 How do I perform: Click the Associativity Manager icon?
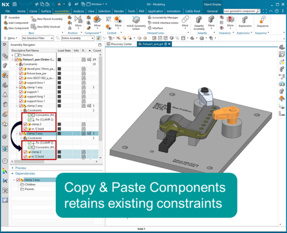[150, 17]
